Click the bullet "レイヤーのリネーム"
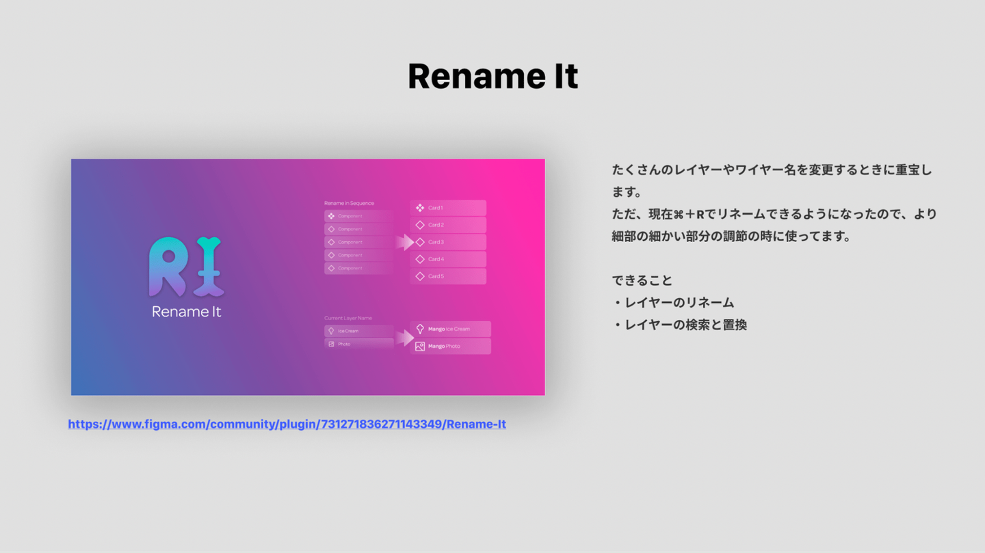Image resolution: width=985 pixels, height=553 pixels. pos(673,303)
